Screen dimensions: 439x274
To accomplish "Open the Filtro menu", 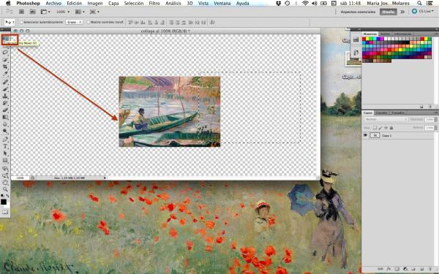I will click(x=154, y=4).
